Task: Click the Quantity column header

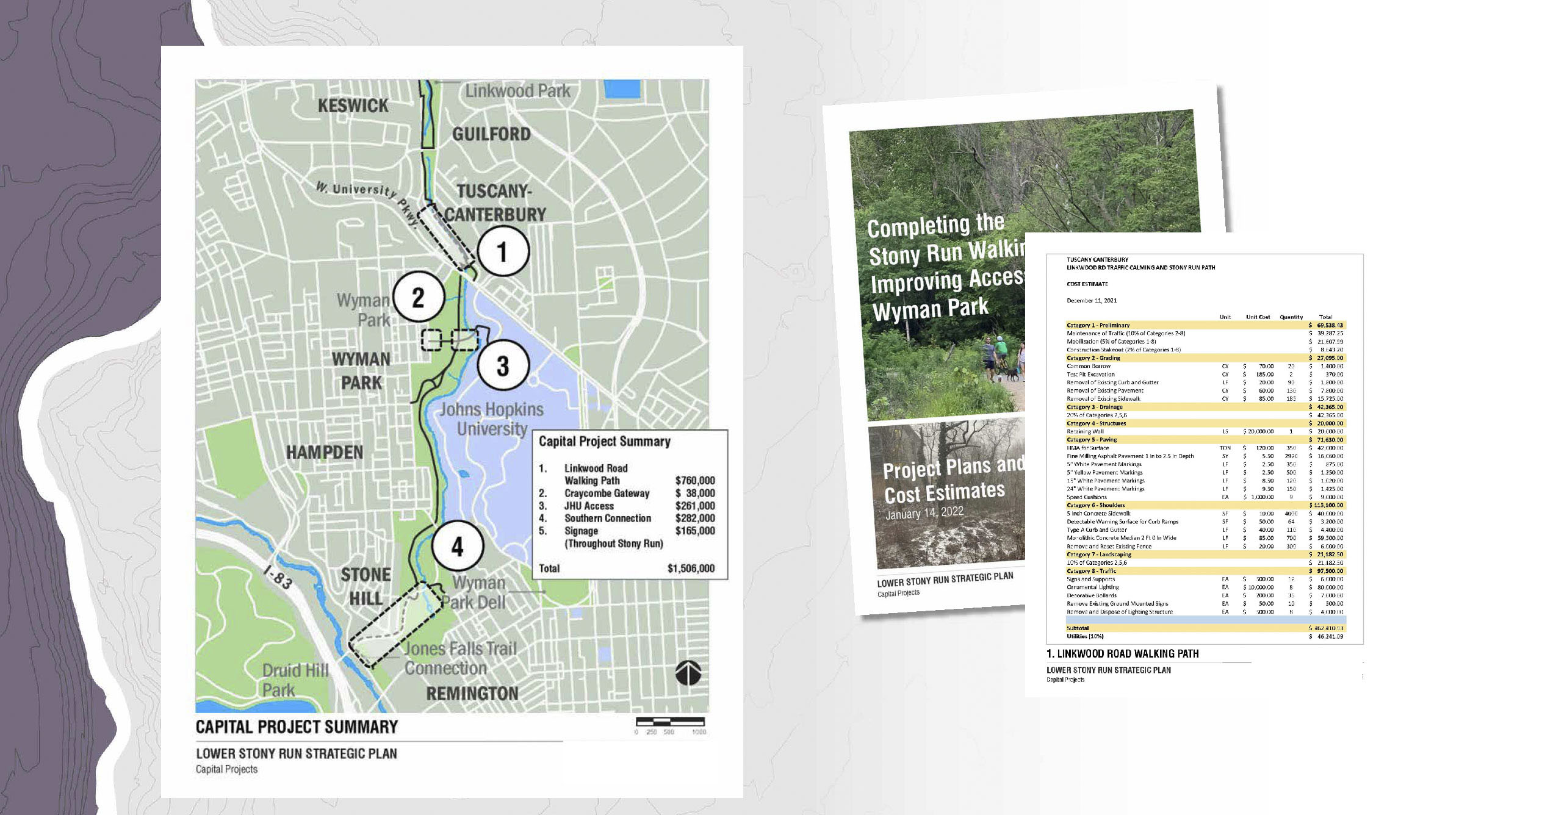Action: pos(1291,317)
